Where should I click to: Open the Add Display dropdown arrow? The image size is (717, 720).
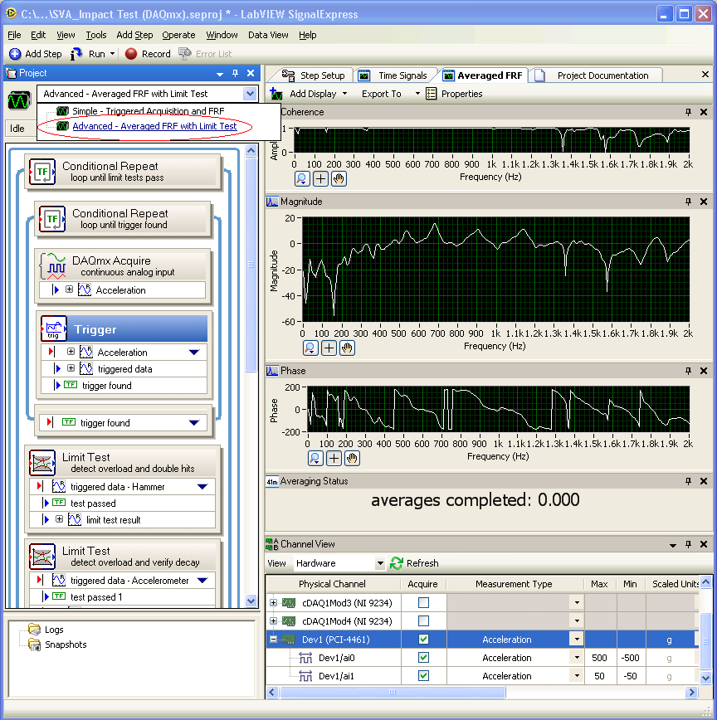tap(345, 94)
